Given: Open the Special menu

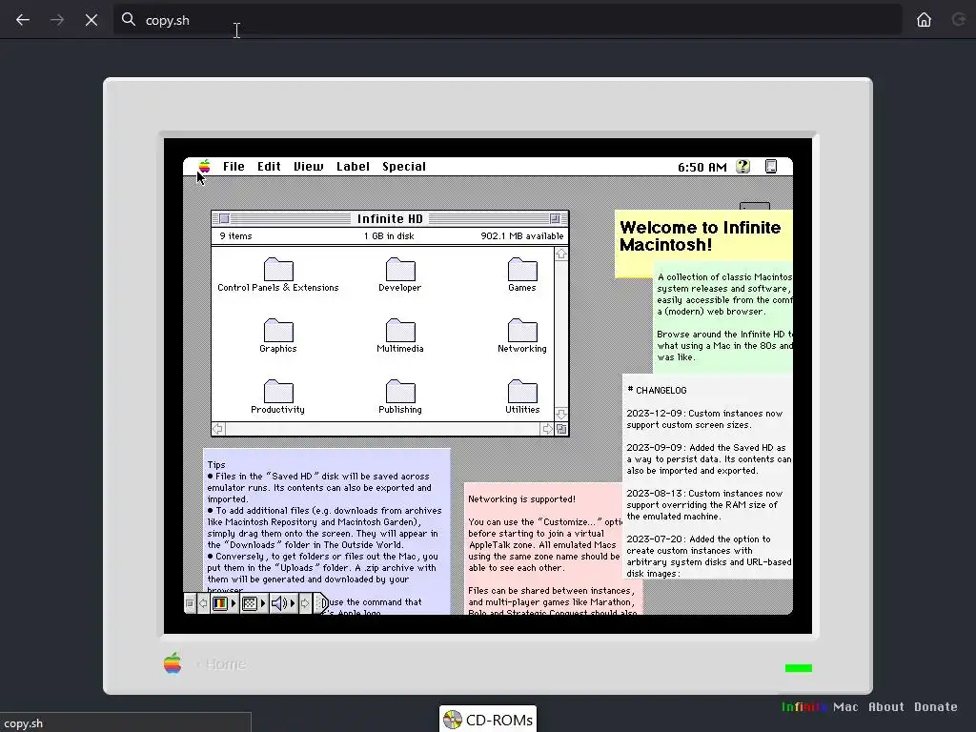Looking at the screenshot, I should [404, 166].
